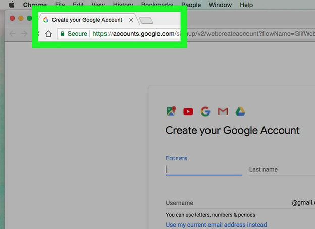Click into the Last name field
This screenshot has width=315, height=229.
(x=281, y=170)
